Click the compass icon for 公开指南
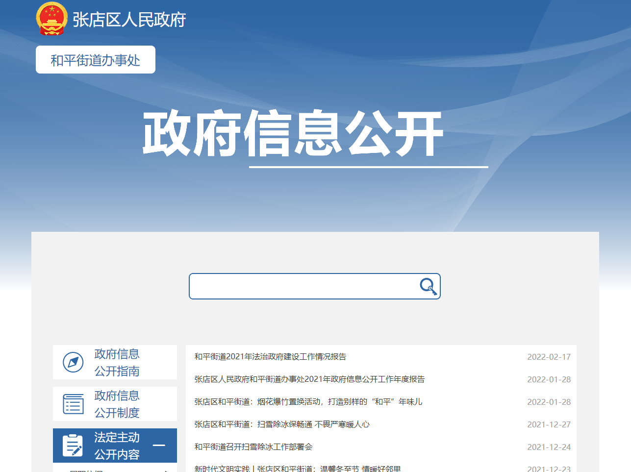 coord(73,362)
